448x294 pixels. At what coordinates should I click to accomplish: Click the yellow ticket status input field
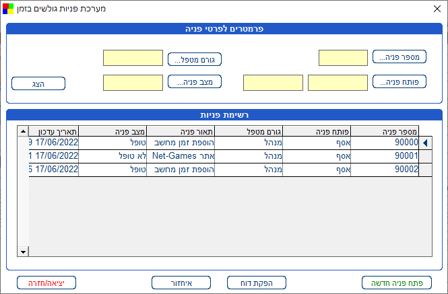click(133, 83)
